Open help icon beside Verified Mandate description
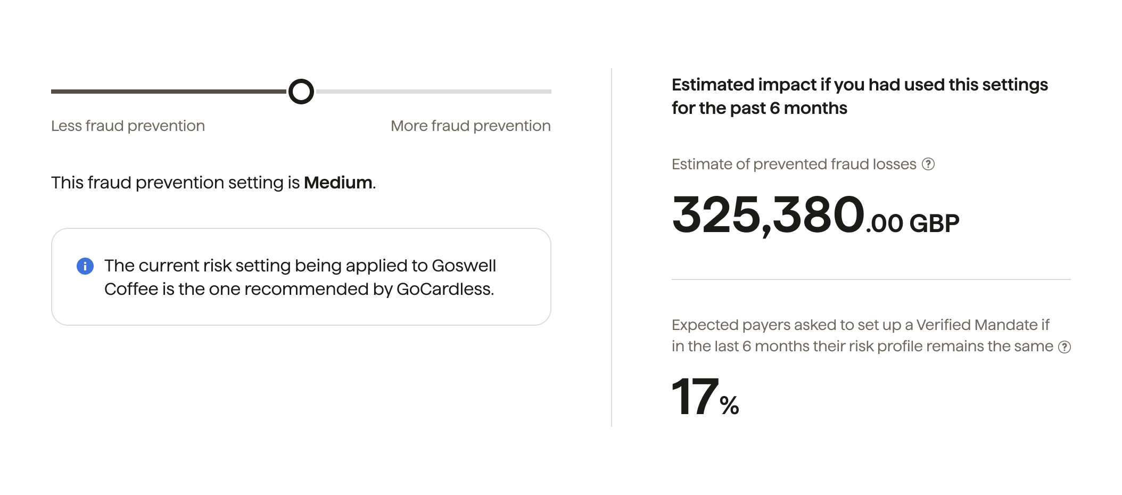The width and height of the screenshot is (1122, 495). tap(1064, 347)
